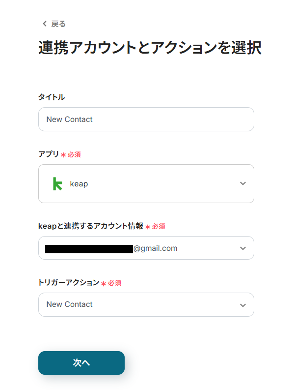
Task: Expand the アプリ dropdown chevron
Action: pyautogui.click(x=242, y=183)
